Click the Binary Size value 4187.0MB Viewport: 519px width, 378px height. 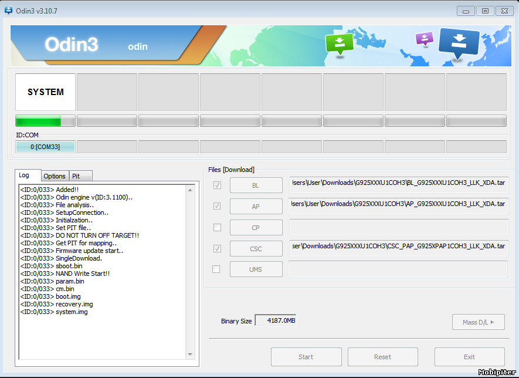(276, 320)
